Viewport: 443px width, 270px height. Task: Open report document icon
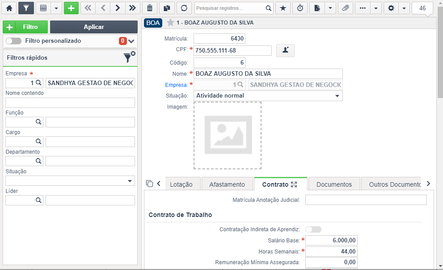pos(317,8)
